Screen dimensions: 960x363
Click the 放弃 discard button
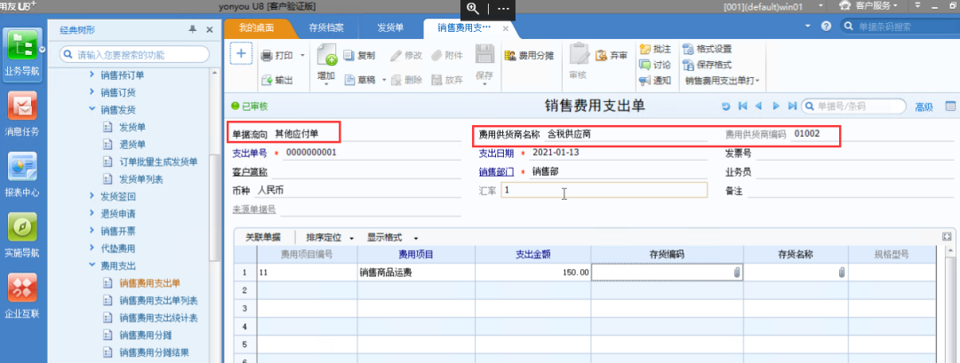coord(447,80)
